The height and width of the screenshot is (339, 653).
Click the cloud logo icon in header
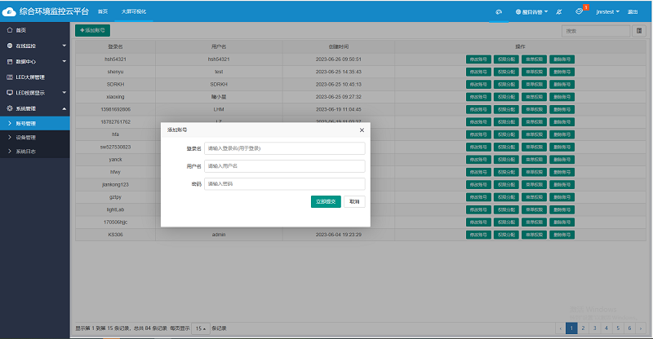point(9,11)
